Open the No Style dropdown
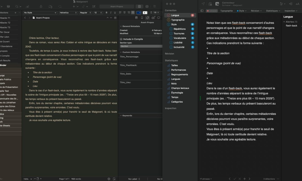 tap(40, 12)
